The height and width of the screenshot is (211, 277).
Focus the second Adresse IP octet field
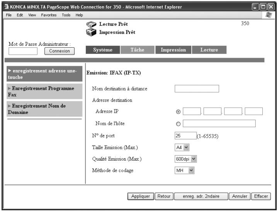(x=212, y=111)
